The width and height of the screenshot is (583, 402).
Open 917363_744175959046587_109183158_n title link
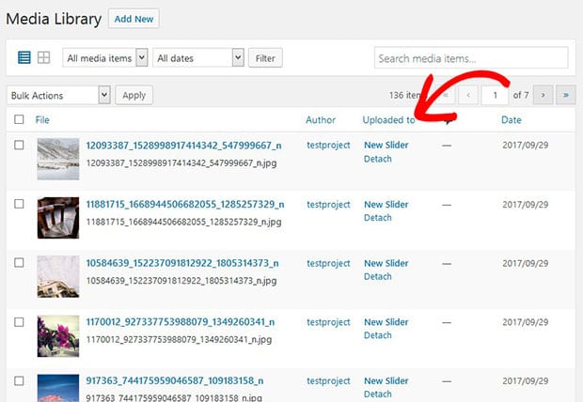click(x=175, y=380)
